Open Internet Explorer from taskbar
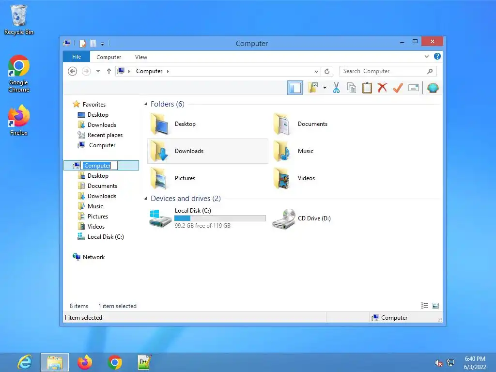Image resolution: width=496 pixels, height=372 pixels. click(25, 362)
